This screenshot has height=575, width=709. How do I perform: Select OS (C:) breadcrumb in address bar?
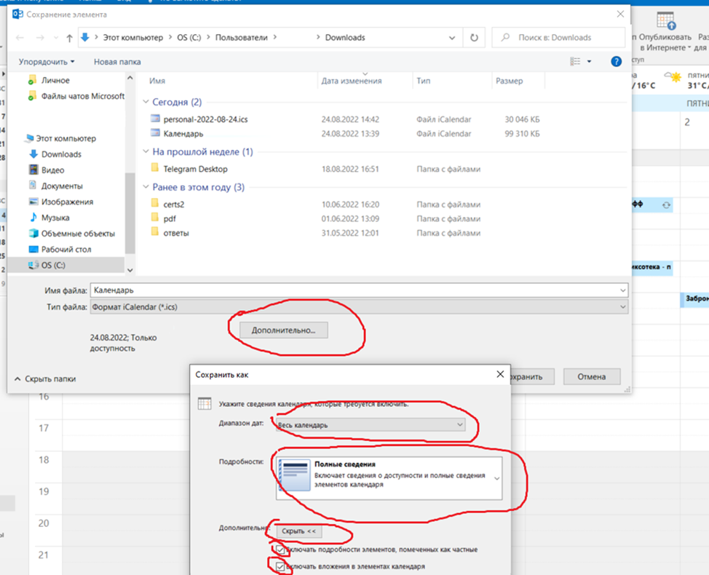(x=189, y=38)
